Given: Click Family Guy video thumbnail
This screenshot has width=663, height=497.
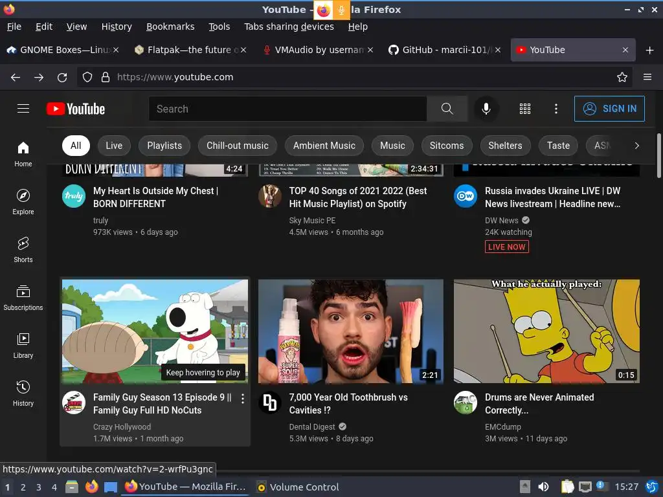Looking at the screenshot, I should 155,331.
